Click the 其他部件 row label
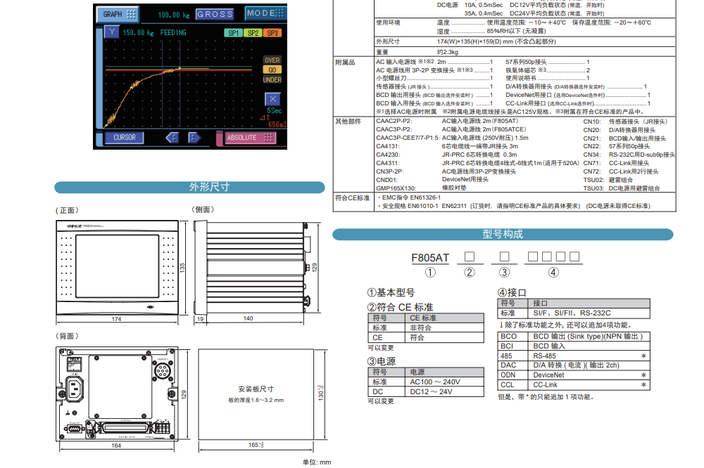The width and height of the screenshot is (704, 468). [x=348, y=122]
